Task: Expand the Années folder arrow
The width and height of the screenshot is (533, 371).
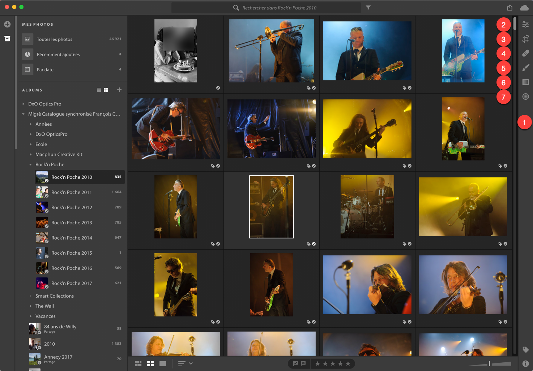Action: (x=31, y=124)
